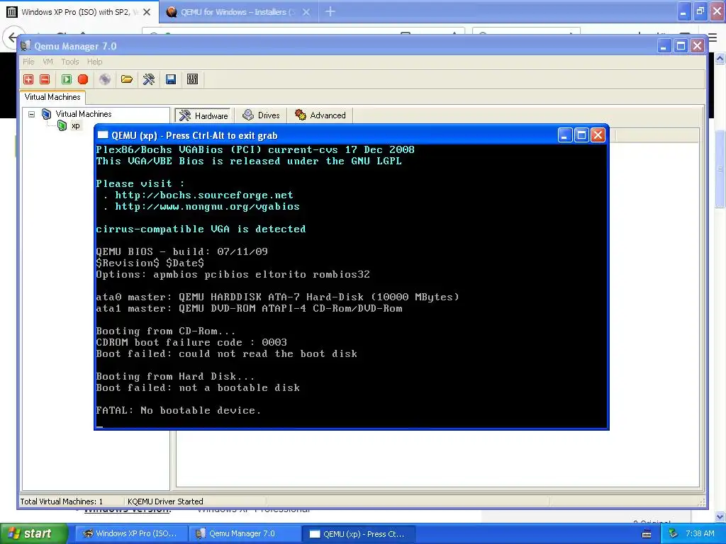The height and width of the screenshot is (544, 726).
Task: Click the browser page scrollbar up arrow
Action: pyautogui.click(x=720, y=58)
